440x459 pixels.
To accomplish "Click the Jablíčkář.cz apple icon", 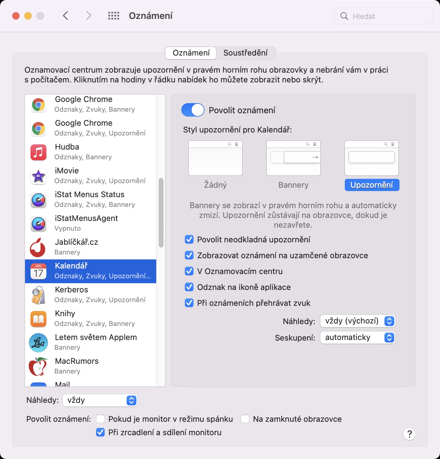I will (x=38, y=248).
